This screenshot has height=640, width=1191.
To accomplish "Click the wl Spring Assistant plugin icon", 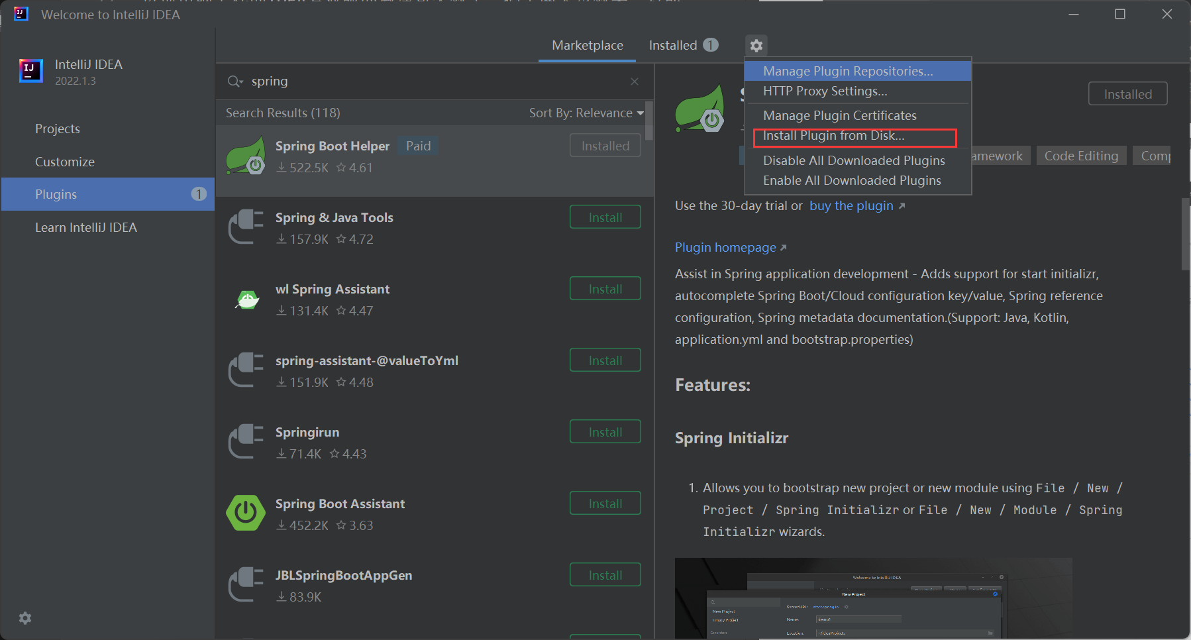I will point(247,300).
